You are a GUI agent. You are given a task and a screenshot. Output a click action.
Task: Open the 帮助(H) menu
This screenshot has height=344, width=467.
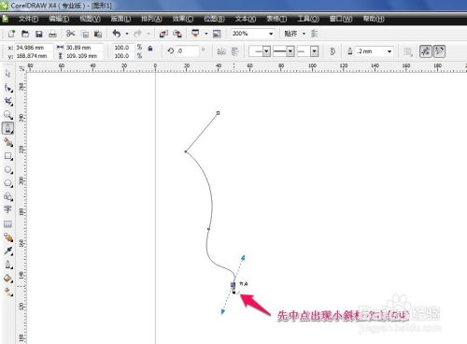(x=374, y=19)
